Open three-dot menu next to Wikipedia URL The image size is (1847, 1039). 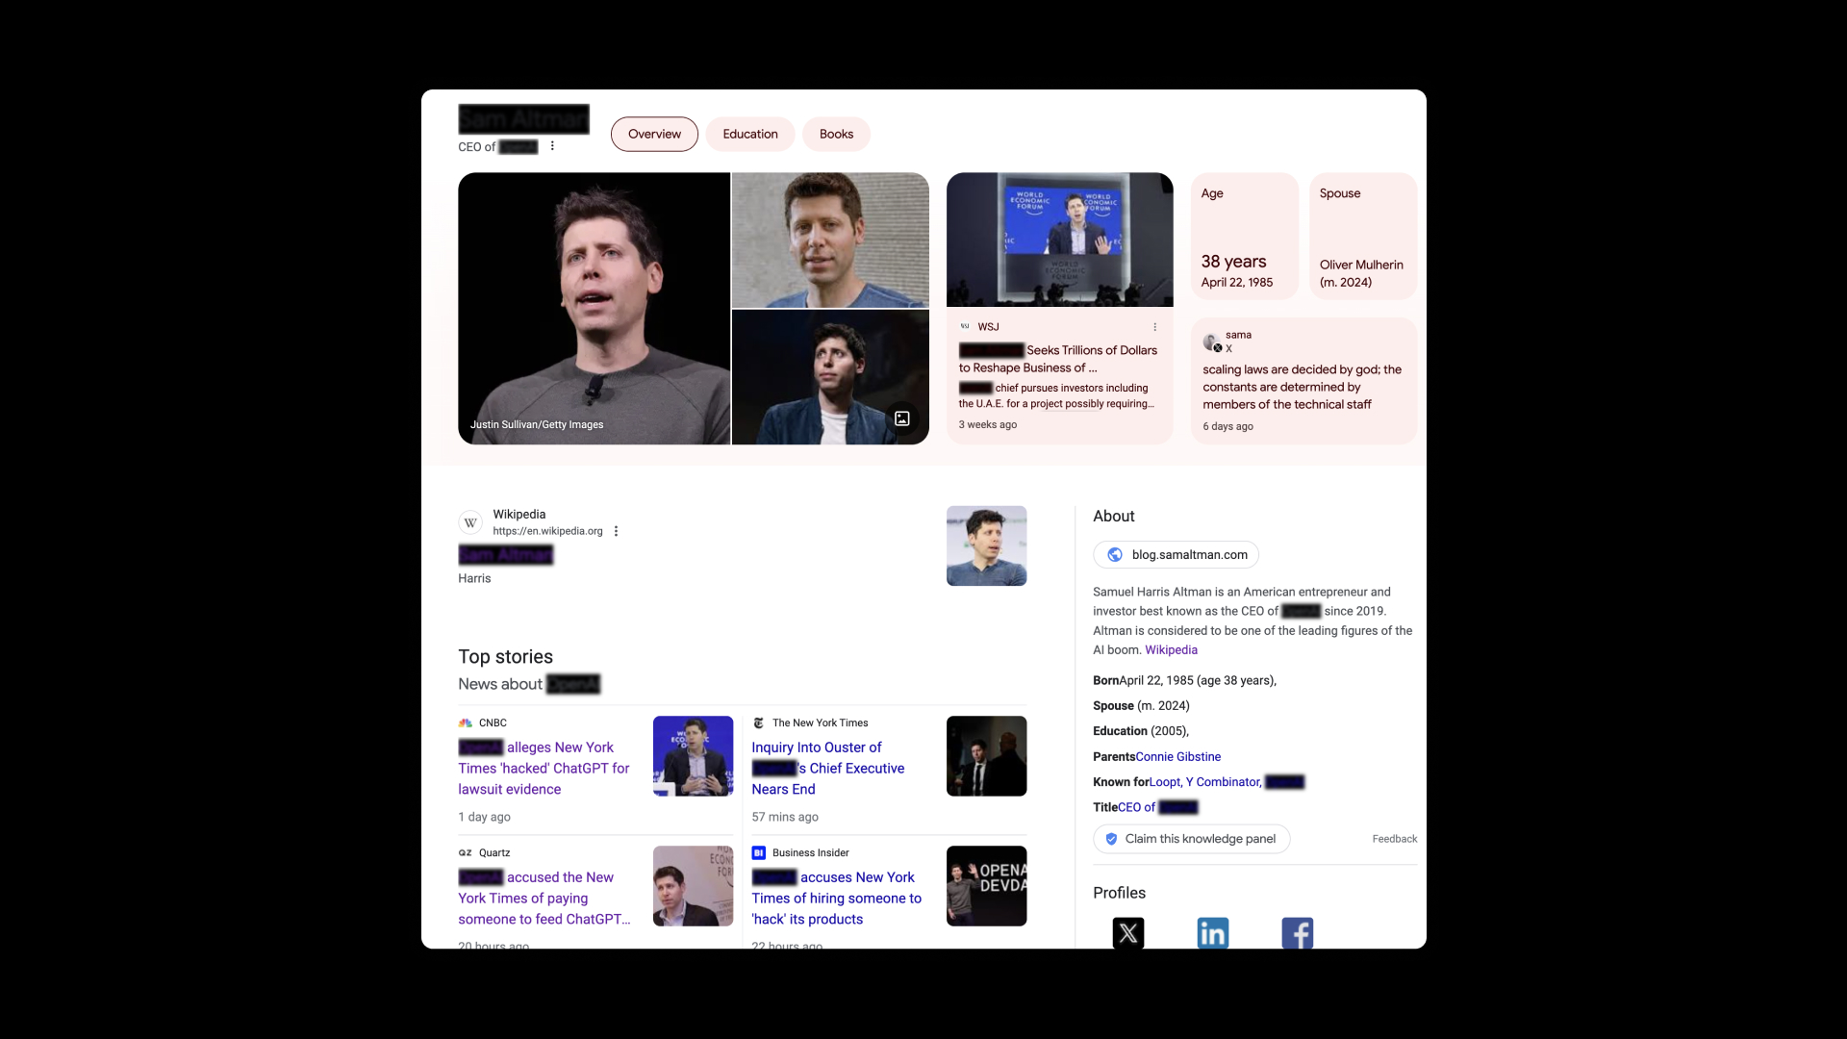coord(617,531)
